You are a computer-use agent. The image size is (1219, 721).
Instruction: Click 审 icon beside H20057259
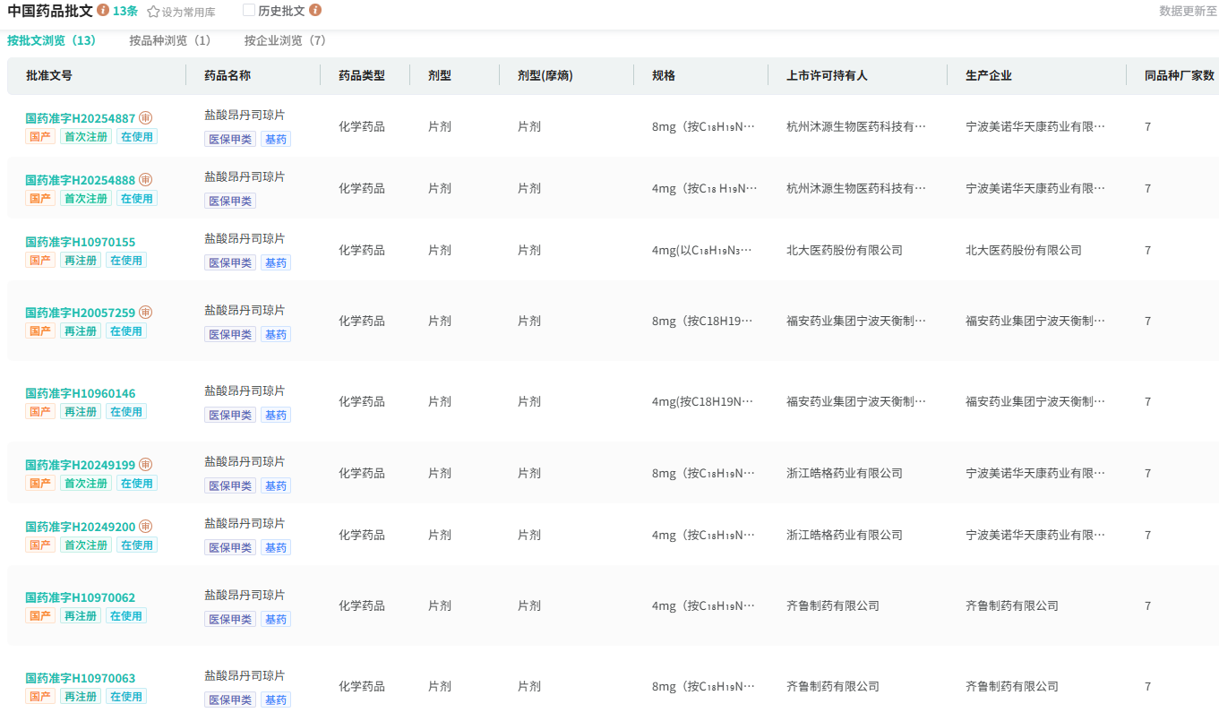coord(145,313)
